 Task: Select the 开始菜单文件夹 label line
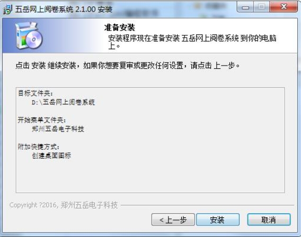[x=42, y=120]
